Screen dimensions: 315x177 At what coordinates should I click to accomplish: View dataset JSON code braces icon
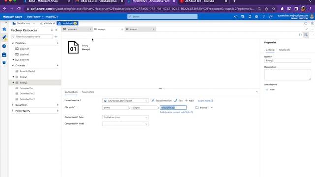pos(300,35)
